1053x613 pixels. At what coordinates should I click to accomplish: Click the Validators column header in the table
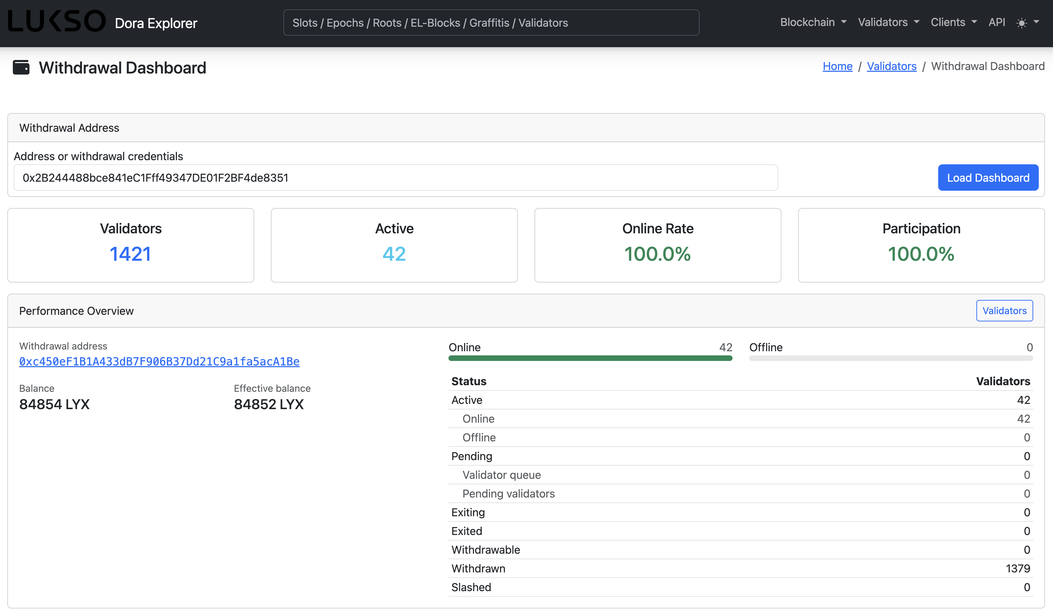[x=1003, y=381]
